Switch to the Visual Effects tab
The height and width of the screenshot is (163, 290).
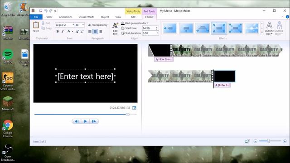pyautogui.click(x=87, y=17)
